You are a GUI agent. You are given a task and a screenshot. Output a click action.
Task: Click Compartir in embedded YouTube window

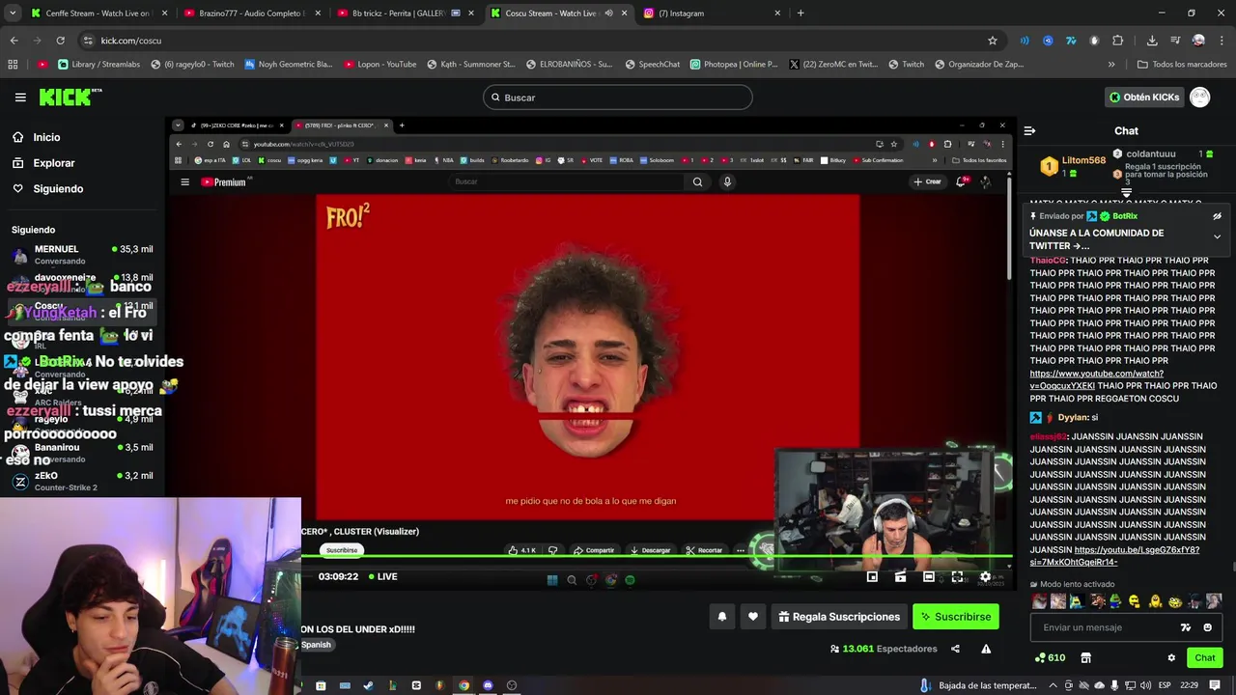[593, 550]
